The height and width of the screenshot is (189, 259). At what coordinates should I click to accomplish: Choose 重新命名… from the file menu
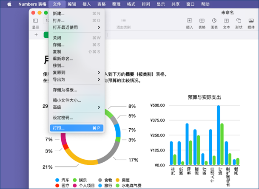pyautogui.click(x=77, y=59)
